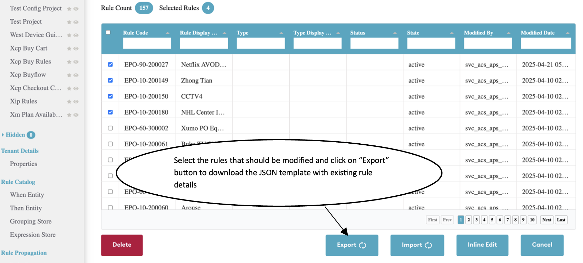The image size is (583, 263).
Task: Star the Xcp Checkout C… project
Action: click(69, 88)
